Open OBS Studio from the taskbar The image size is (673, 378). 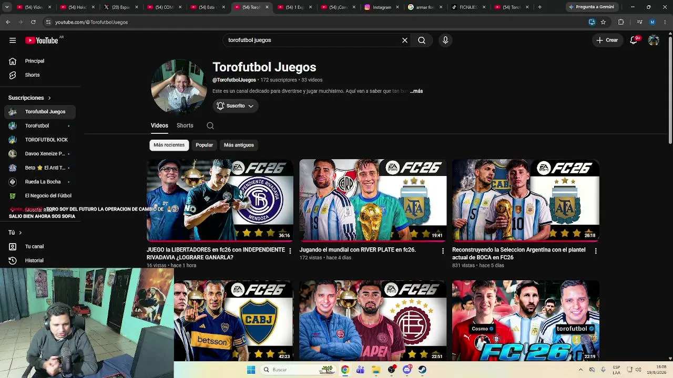(x=392, y=370)
